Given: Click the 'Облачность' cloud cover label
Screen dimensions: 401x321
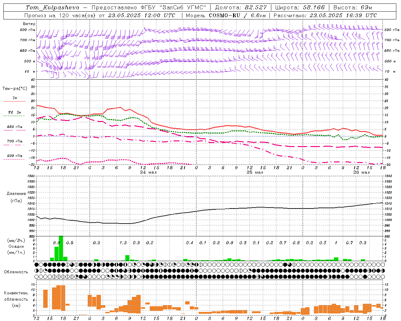Looking at the screenshot, I should point(16,272).
